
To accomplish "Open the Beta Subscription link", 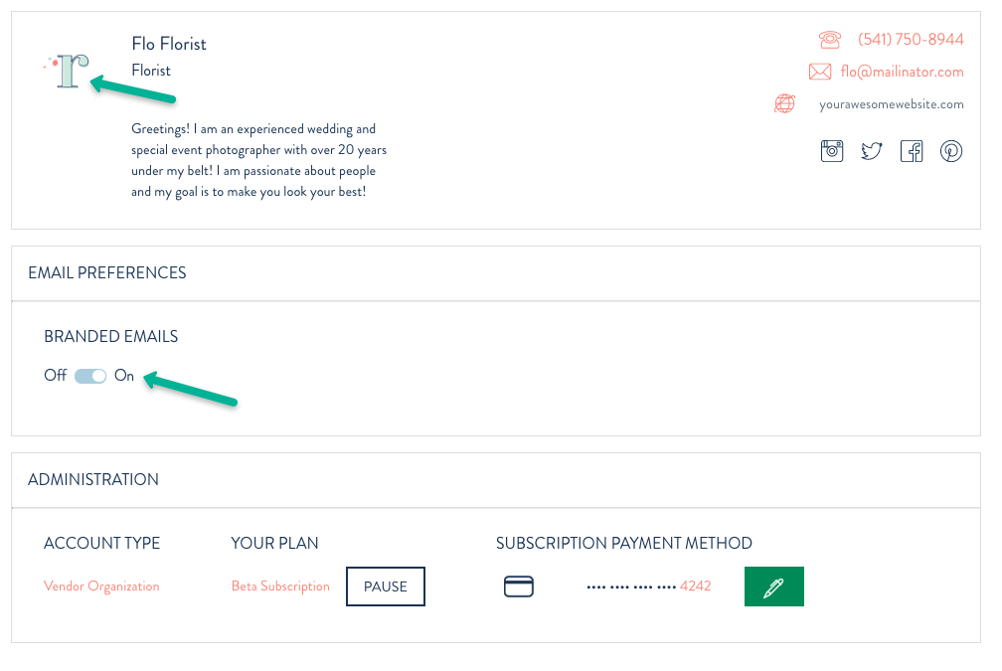I will (x=280, y=587).
